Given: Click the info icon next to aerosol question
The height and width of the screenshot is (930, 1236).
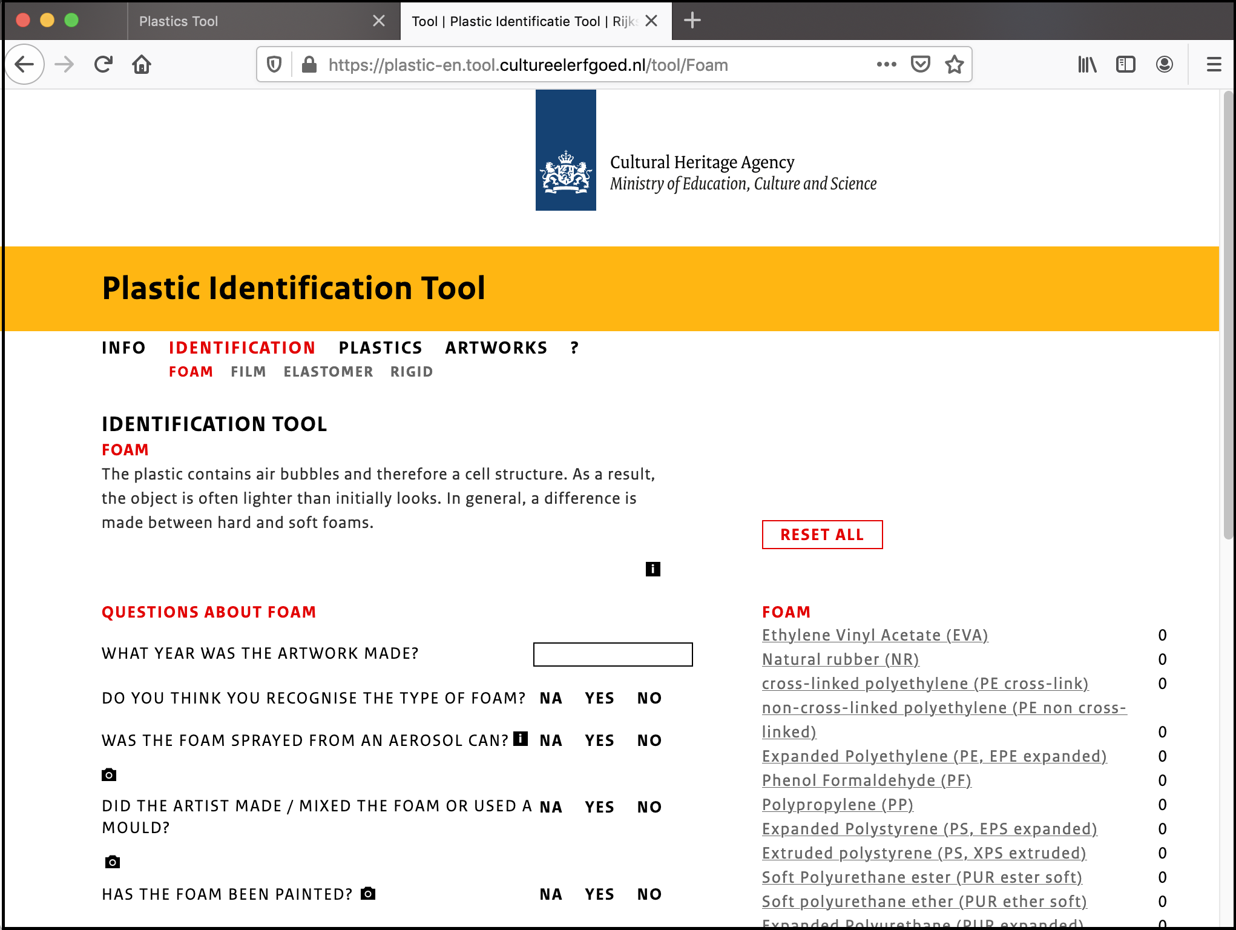Looking at the screenshot, I should [521, 739].
